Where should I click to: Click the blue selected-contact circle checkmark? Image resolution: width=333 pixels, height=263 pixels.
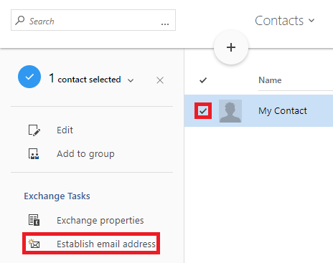29,77
